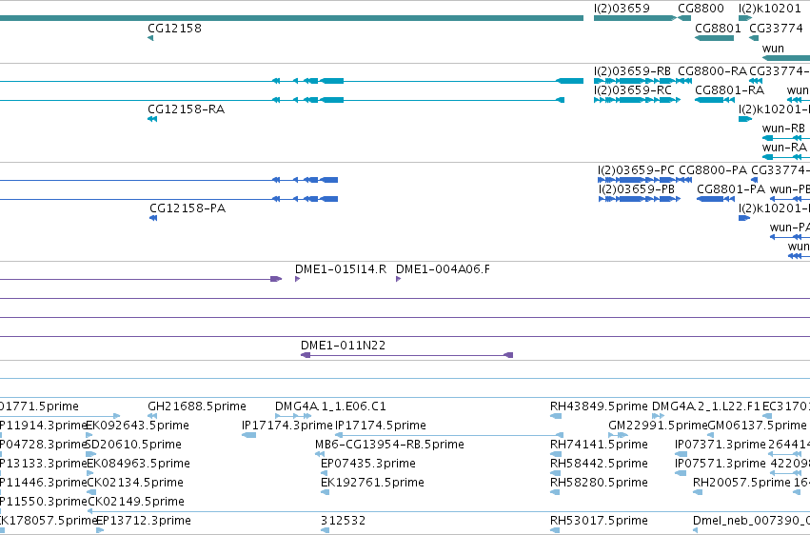Viewport: 810px width, 535px height.
Task: Select the CG12158 gene label
Action: pos(174,29)
